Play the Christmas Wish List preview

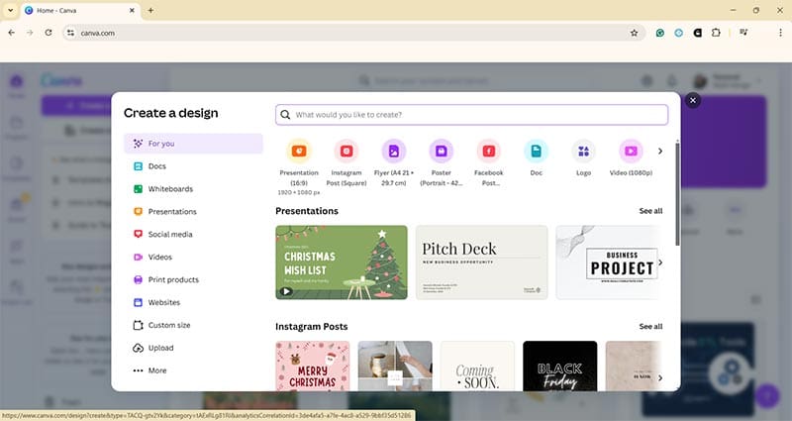(286, 291)
